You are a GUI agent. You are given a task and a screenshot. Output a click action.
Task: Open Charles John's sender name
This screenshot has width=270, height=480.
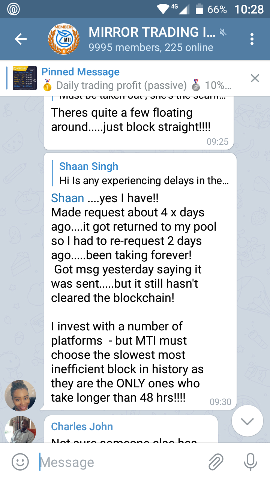click(x=82, y=426)
